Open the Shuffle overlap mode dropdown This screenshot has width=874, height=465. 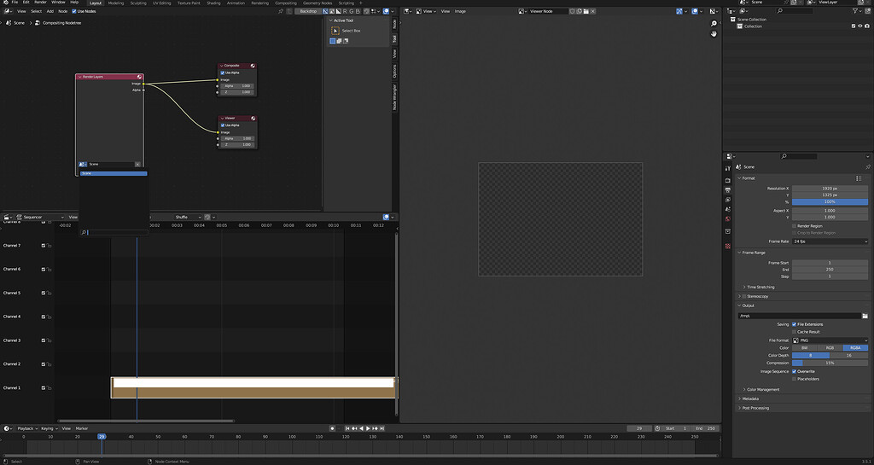click(x=188, y=218)
